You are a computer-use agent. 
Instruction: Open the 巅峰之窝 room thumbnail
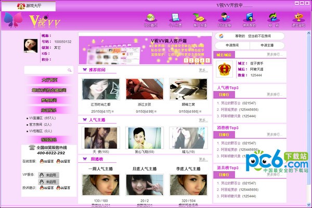pyautogui.click(x=188, y=89)
